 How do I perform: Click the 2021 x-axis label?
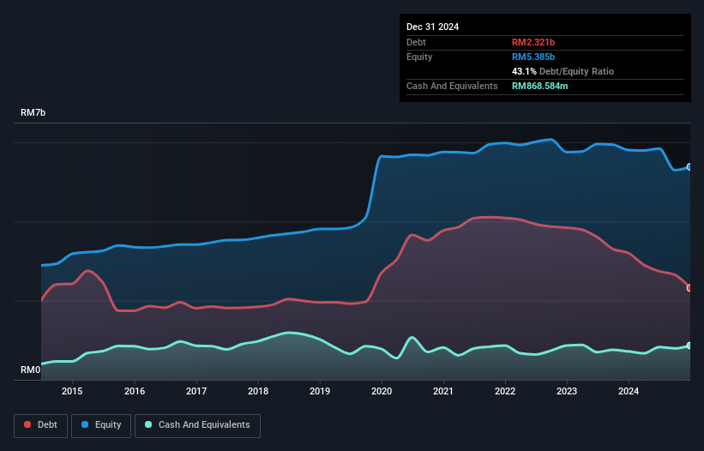[x=443, y=391]
